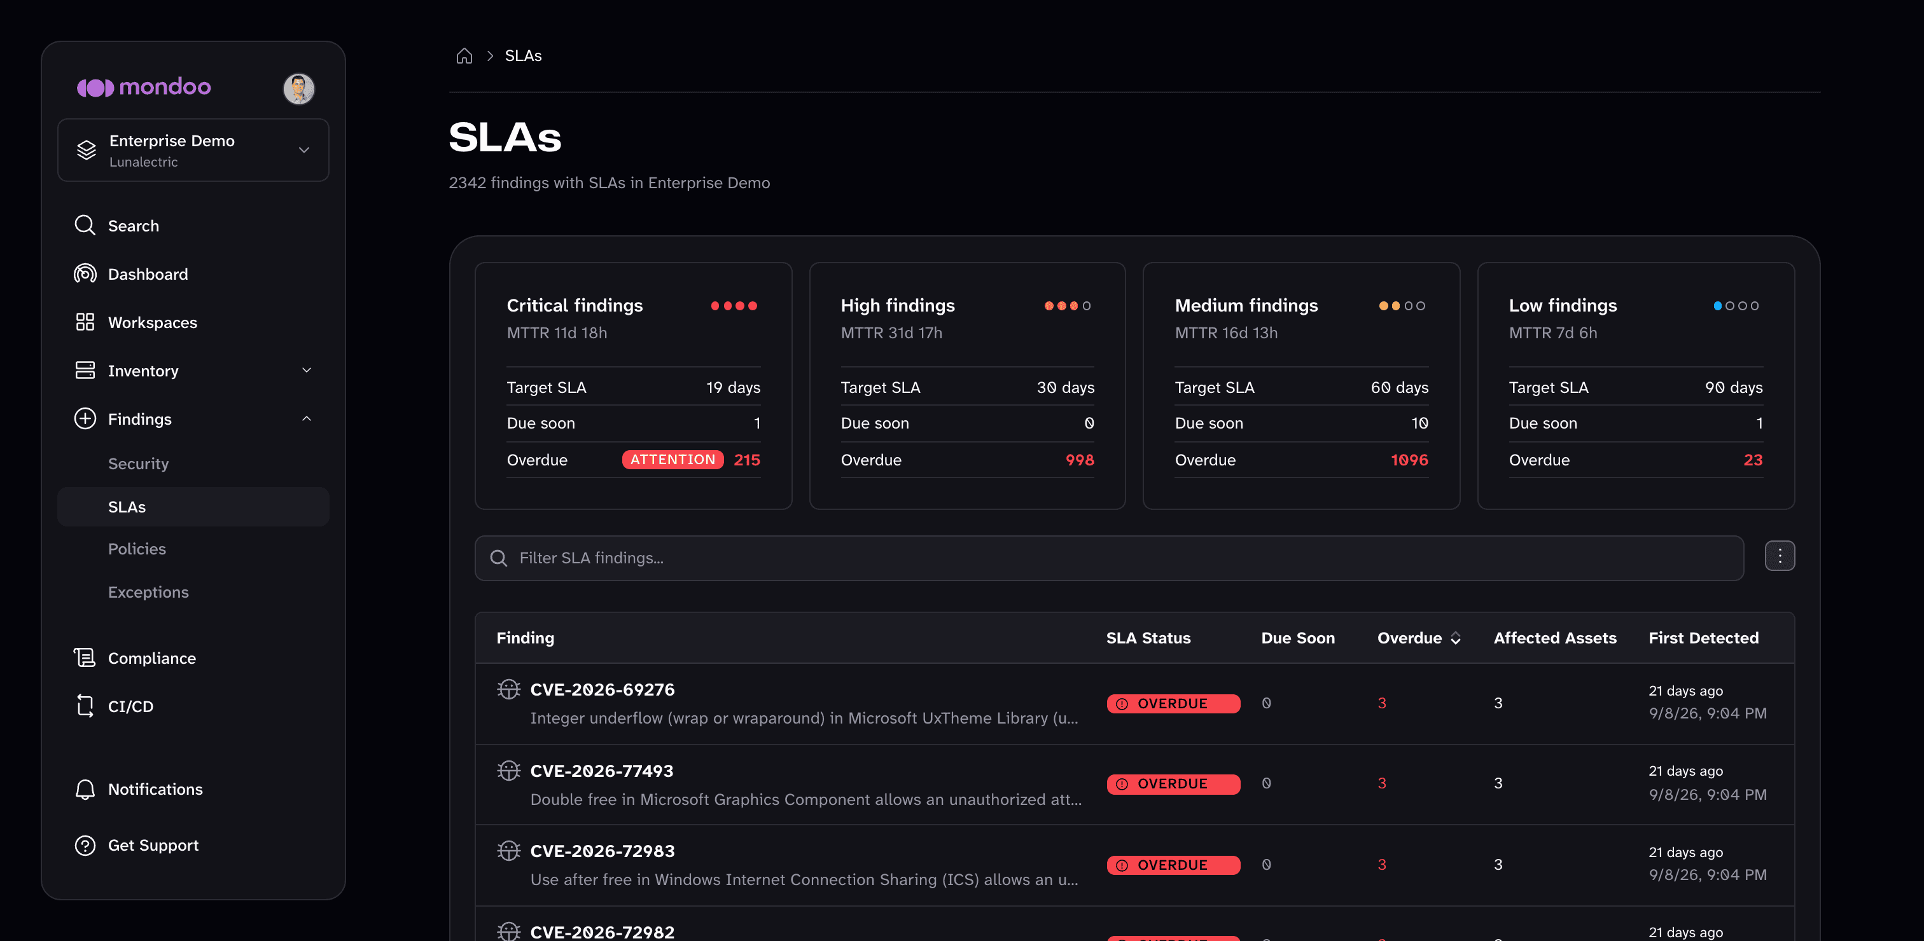
Task: Open finding CVE-2026-72982
Action: [602, 932]
